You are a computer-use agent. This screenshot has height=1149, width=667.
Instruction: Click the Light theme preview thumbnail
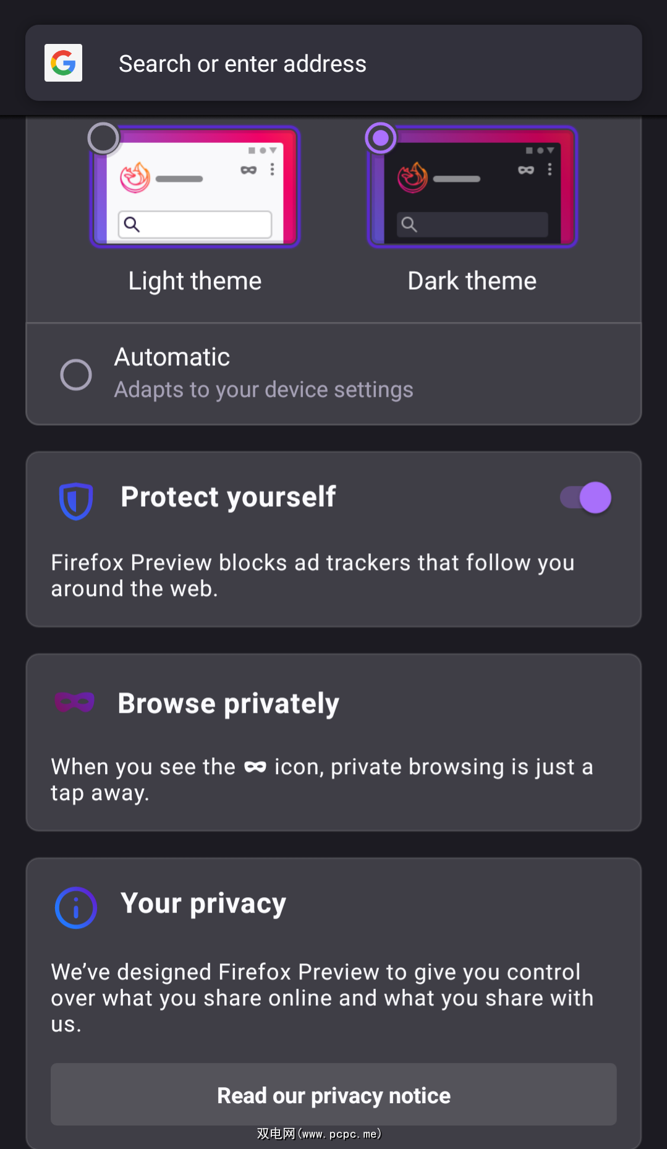pos(195,187)
